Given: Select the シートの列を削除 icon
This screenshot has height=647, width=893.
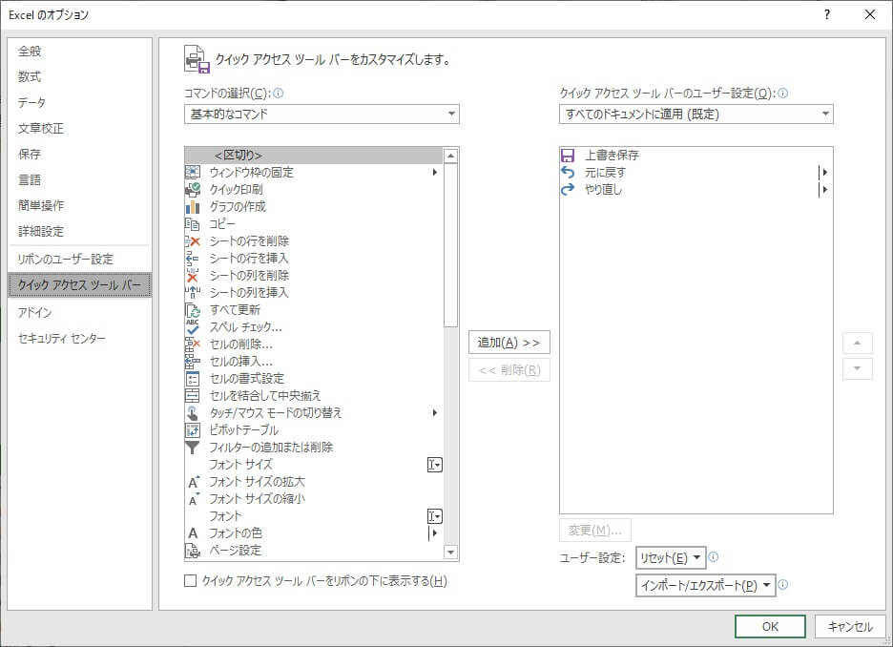Looking at the screenshot, I should pos(193,275).
